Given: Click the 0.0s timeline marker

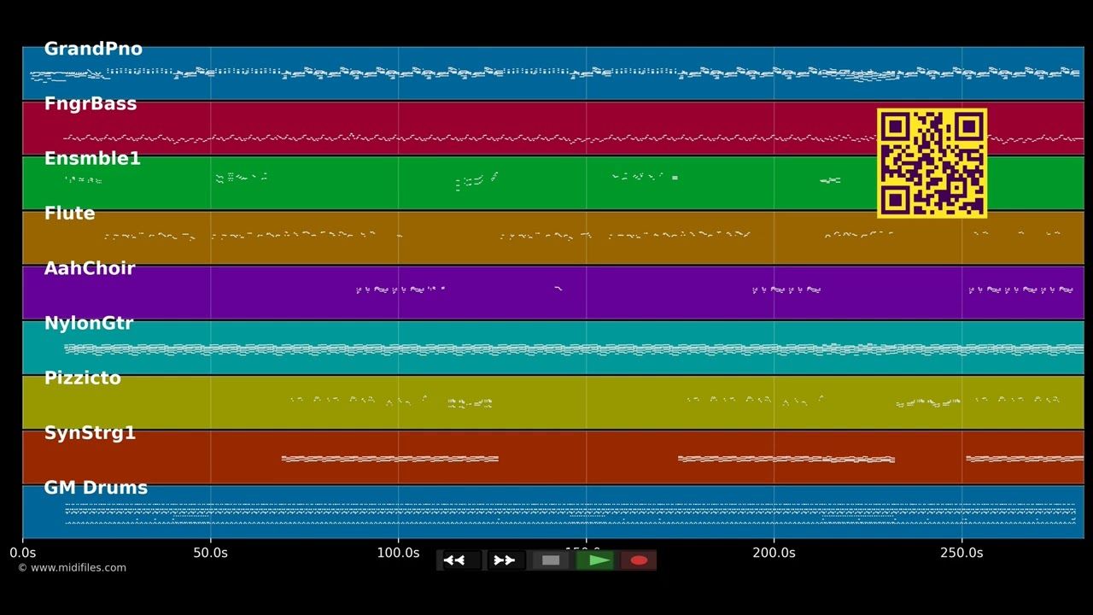Looking at the screenshot, I should [23, 553].
